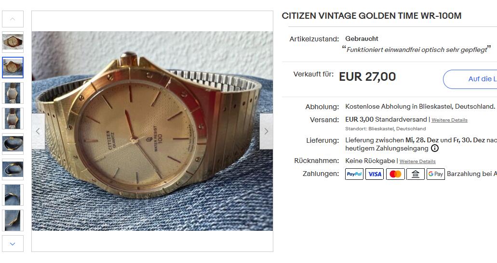The width and height of the screenshot is (497, 263).
Task: Open the delivery info circle icon
Action: tap(435, 148)
